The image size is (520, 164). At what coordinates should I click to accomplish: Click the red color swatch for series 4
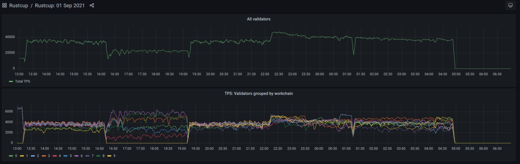54,155
